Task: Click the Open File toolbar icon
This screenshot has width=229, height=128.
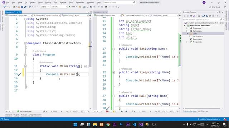Action: click(19, 7)
